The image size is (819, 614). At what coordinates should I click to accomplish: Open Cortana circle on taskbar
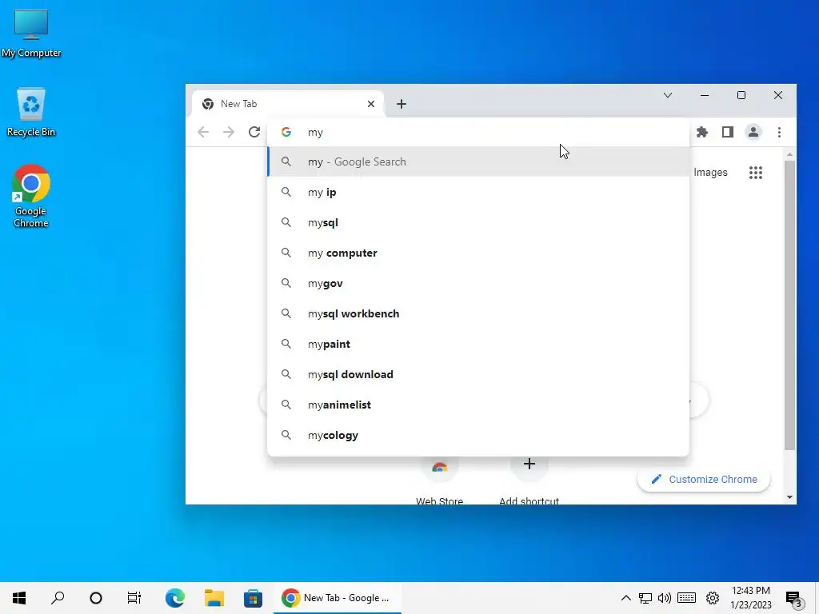click(96, 598)
